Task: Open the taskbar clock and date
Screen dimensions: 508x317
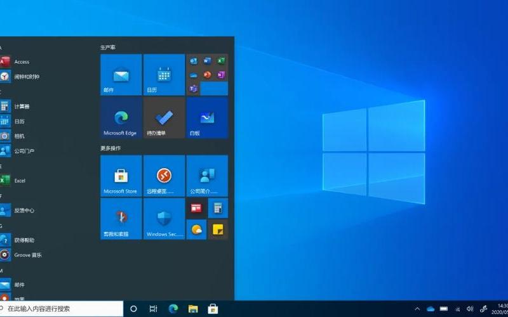Action: click(500, 309)
